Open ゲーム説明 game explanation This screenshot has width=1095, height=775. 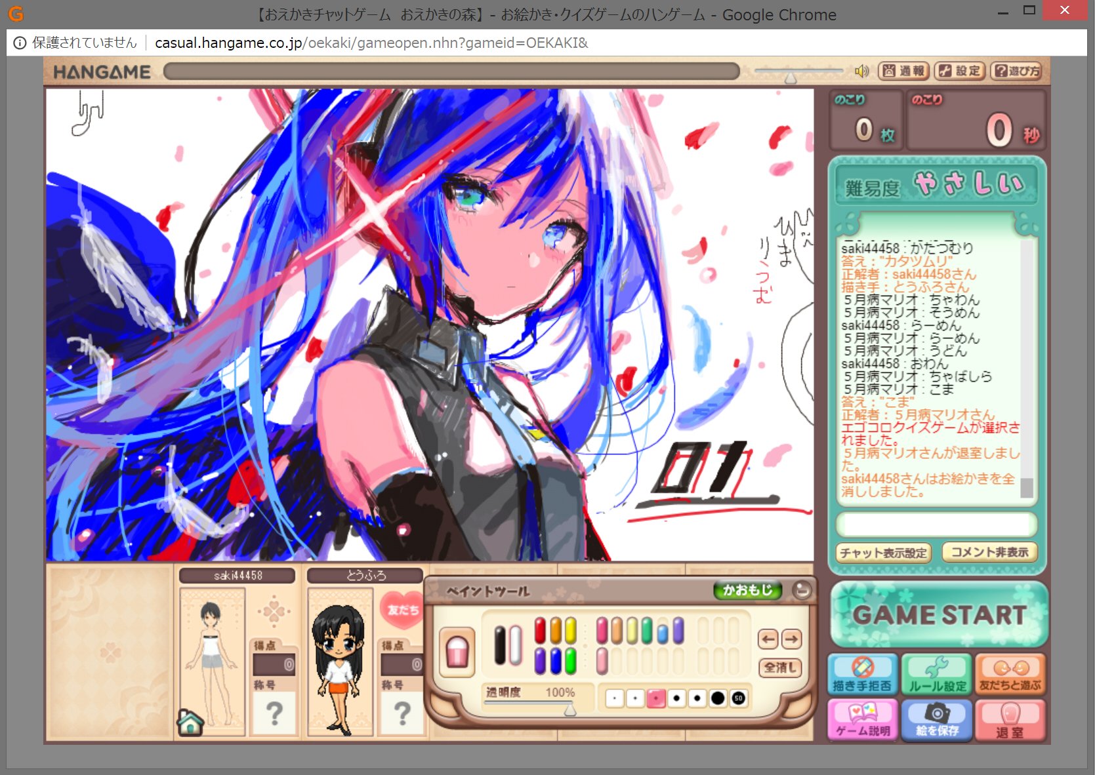(863, 720)
